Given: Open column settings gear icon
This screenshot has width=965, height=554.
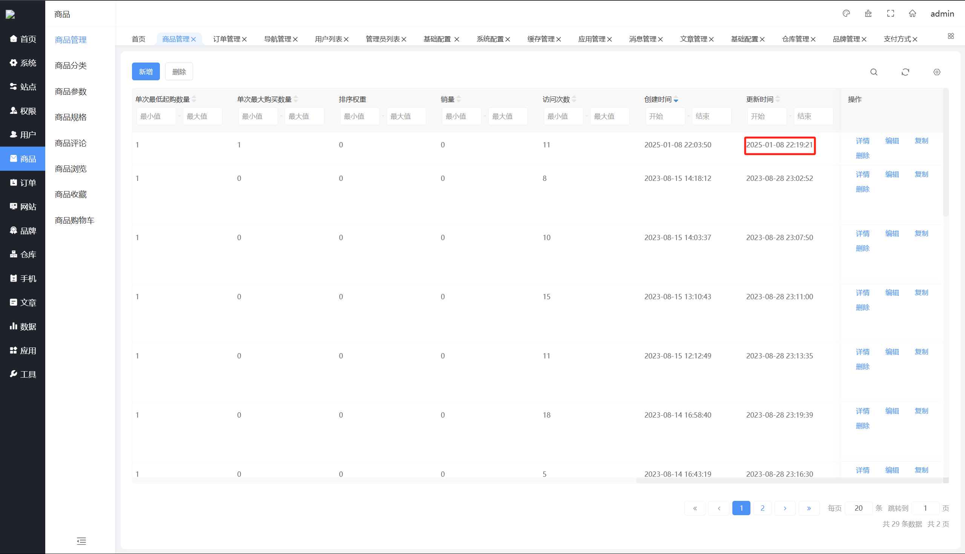Looking at the screenshot, I should 937,72.
